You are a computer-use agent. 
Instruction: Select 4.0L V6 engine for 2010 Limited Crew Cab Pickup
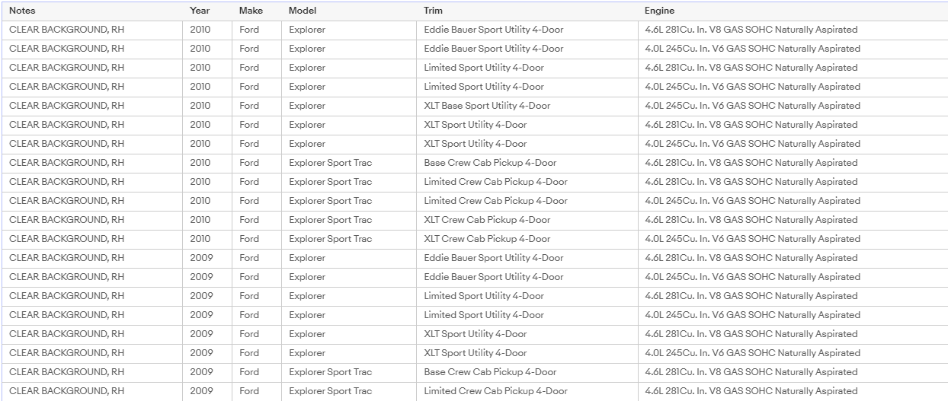click(x=752, y=201)
